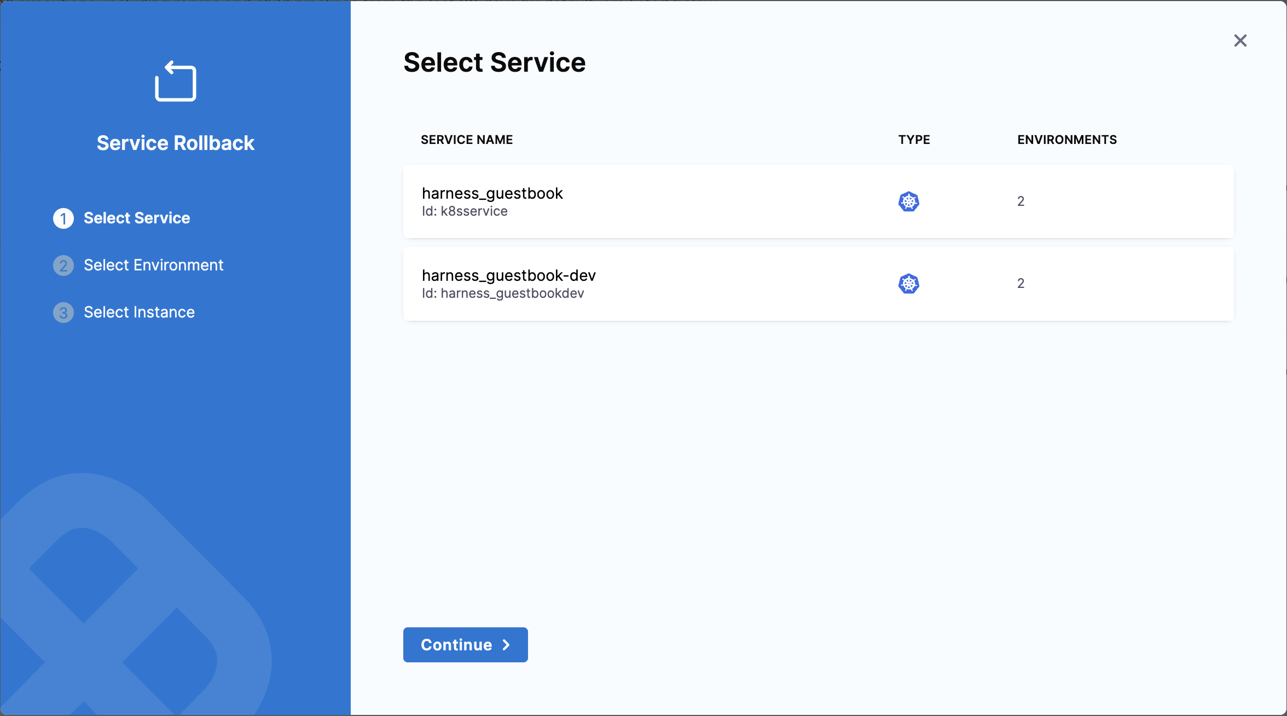Click the SERVICE NAME column header
Viewport: 1287px width, 716px height.
tap(466, 140)
